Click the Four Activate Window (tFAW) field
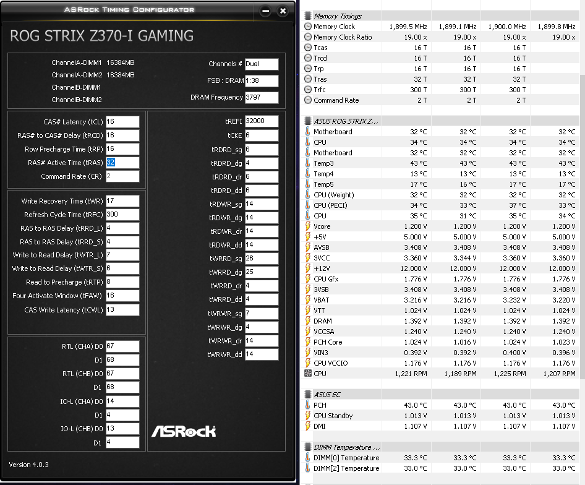This screenshot has height=485, width=585. point(122,295)
